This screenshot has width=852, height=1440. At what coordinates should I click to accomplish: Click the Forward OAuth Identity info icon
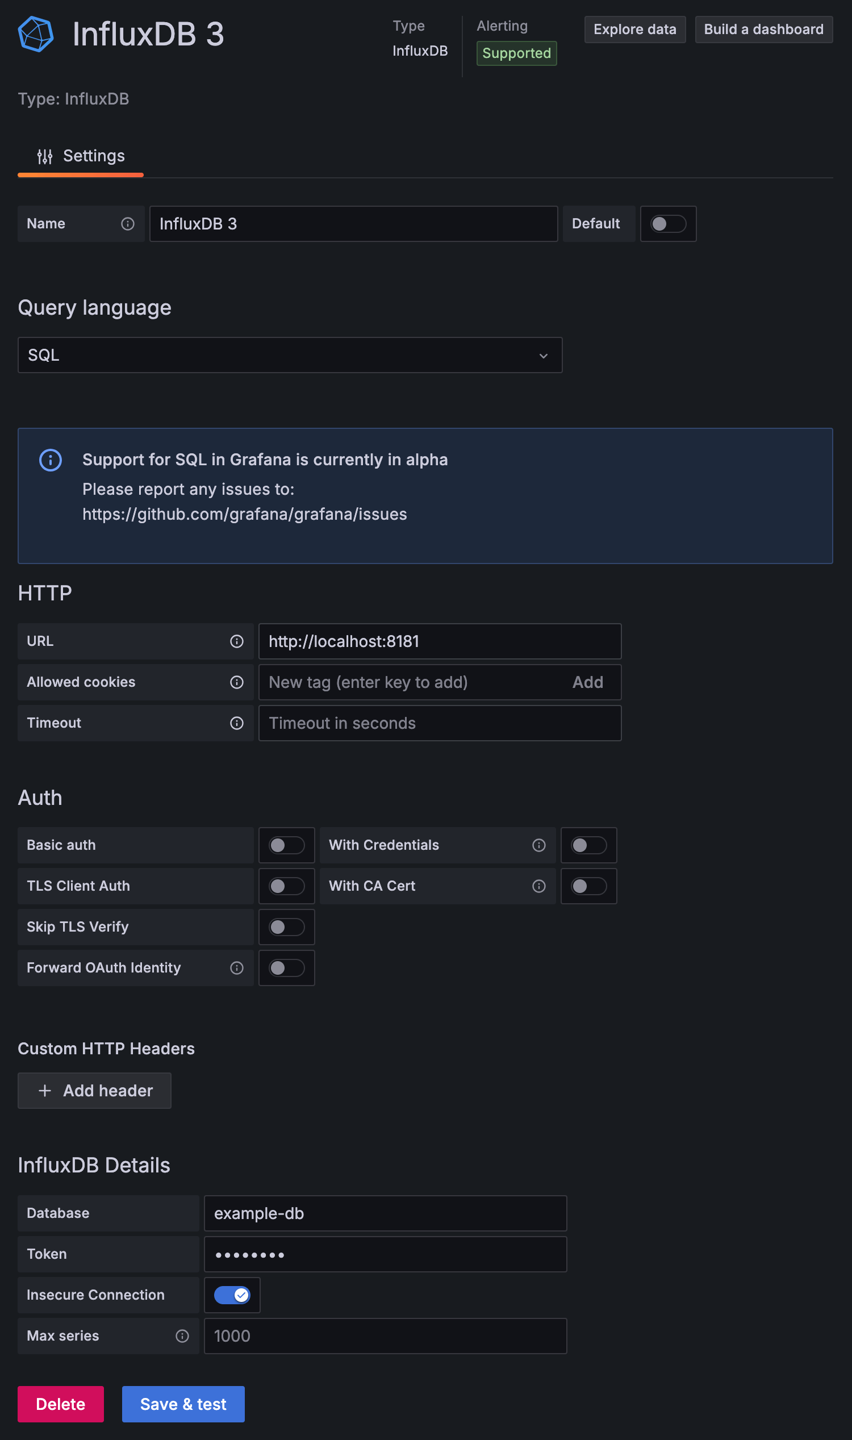[236, 968]
